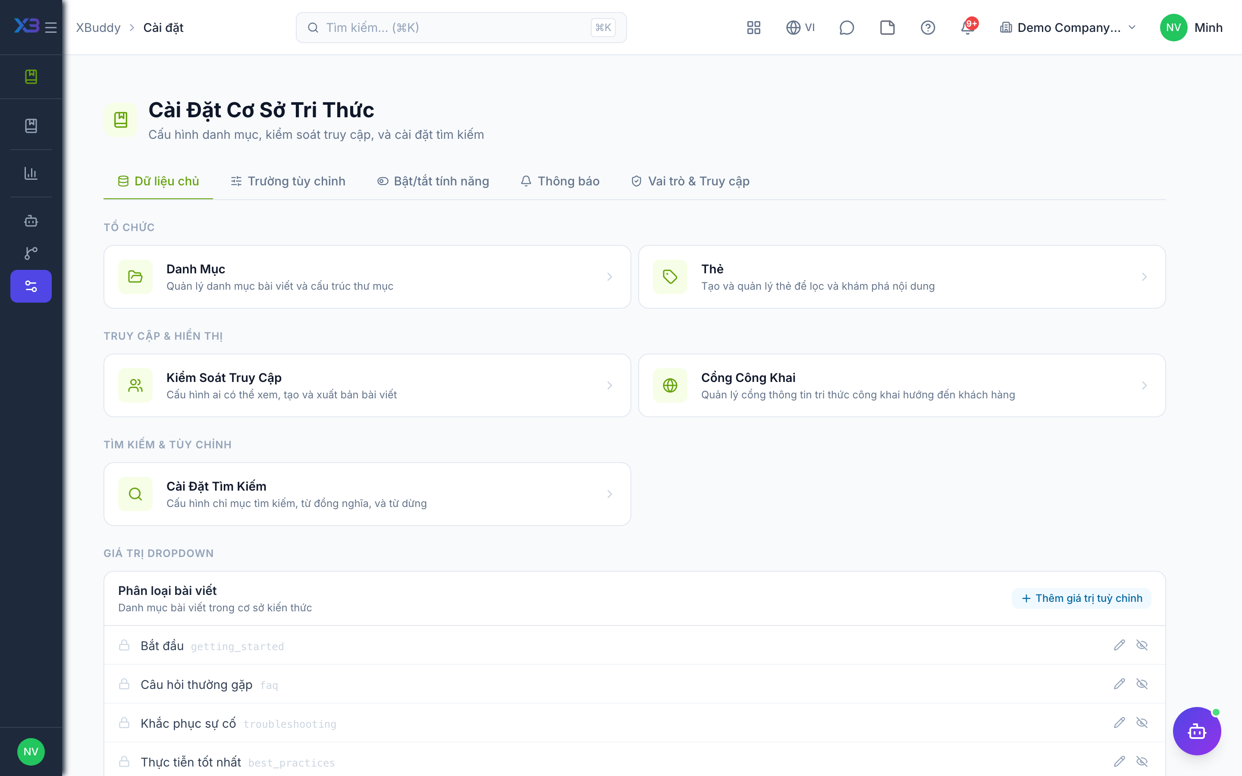Viewport: 1242px width, 776px height.
Task: Open the Danh Mục settings card
Action: (x=367, y=277)
